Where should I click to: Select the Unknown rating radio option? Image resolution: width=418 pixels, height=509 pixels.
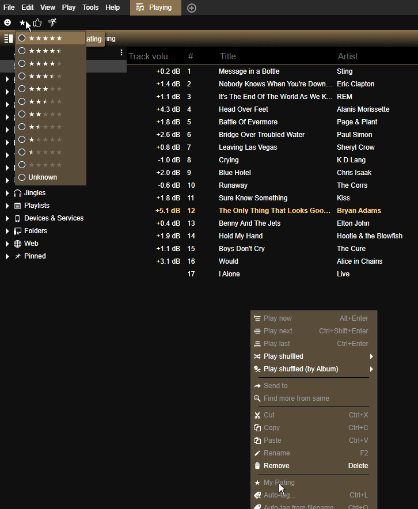tap(22, 177)
